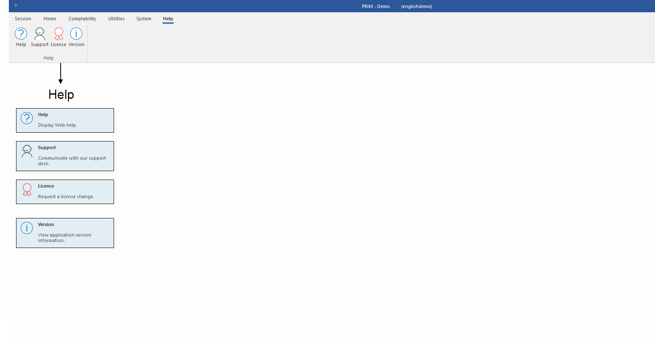Click the red Licence badge icon in the ribbon
The width and height of the screenshot is (655, 338).
(x=59, y=34)
